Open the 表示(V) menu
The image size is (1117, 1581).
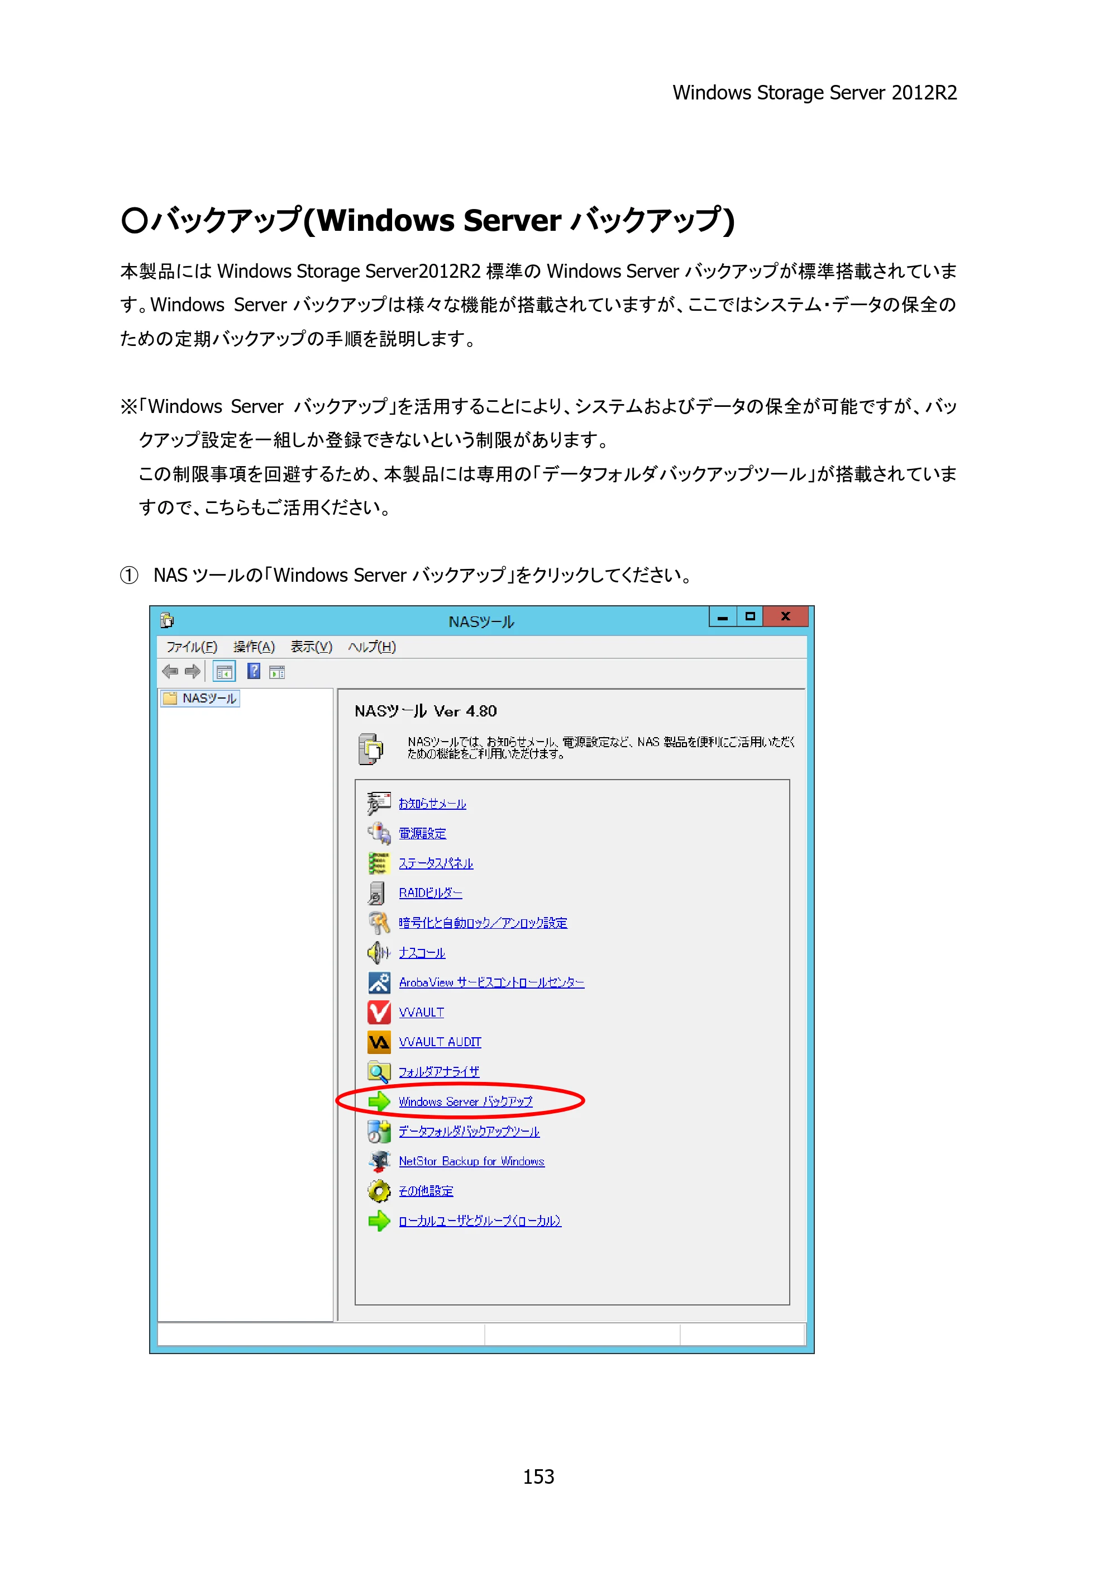click(311, 647)
